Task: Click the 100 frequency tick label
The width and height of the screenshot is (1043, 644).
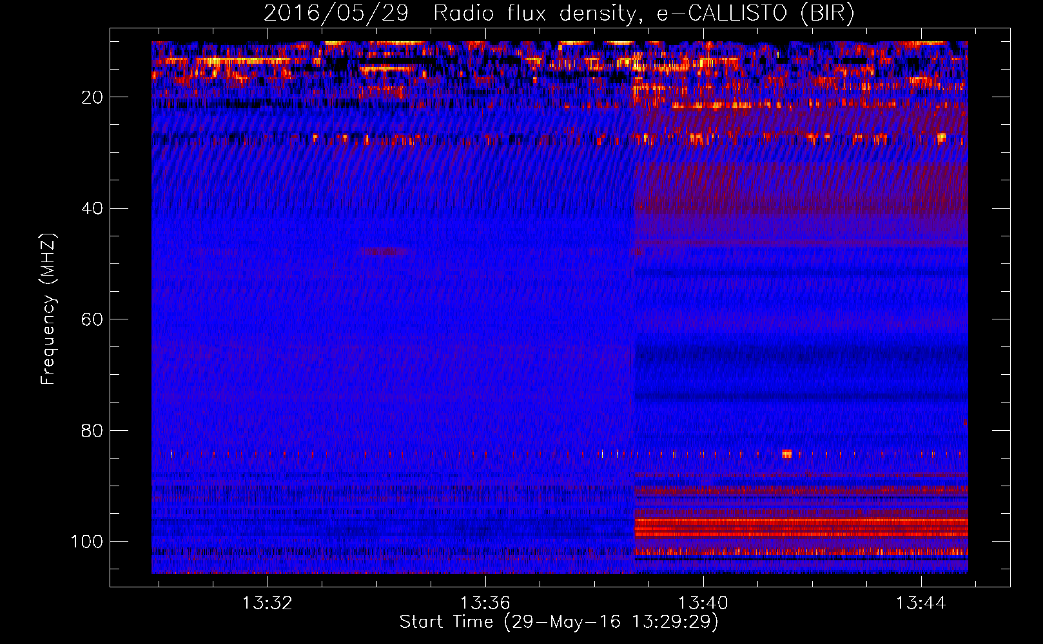Action: 87,542
